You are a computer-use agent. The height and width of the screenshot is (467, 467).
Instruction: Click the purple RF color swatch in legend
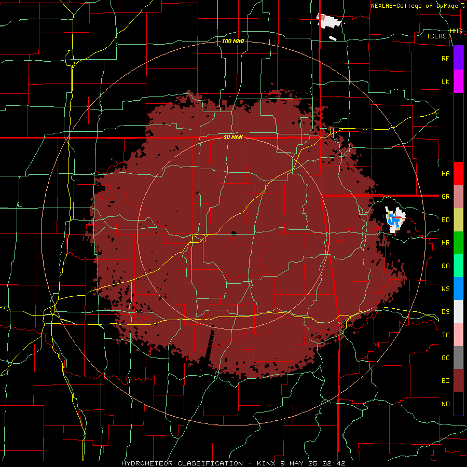(458, 58)
